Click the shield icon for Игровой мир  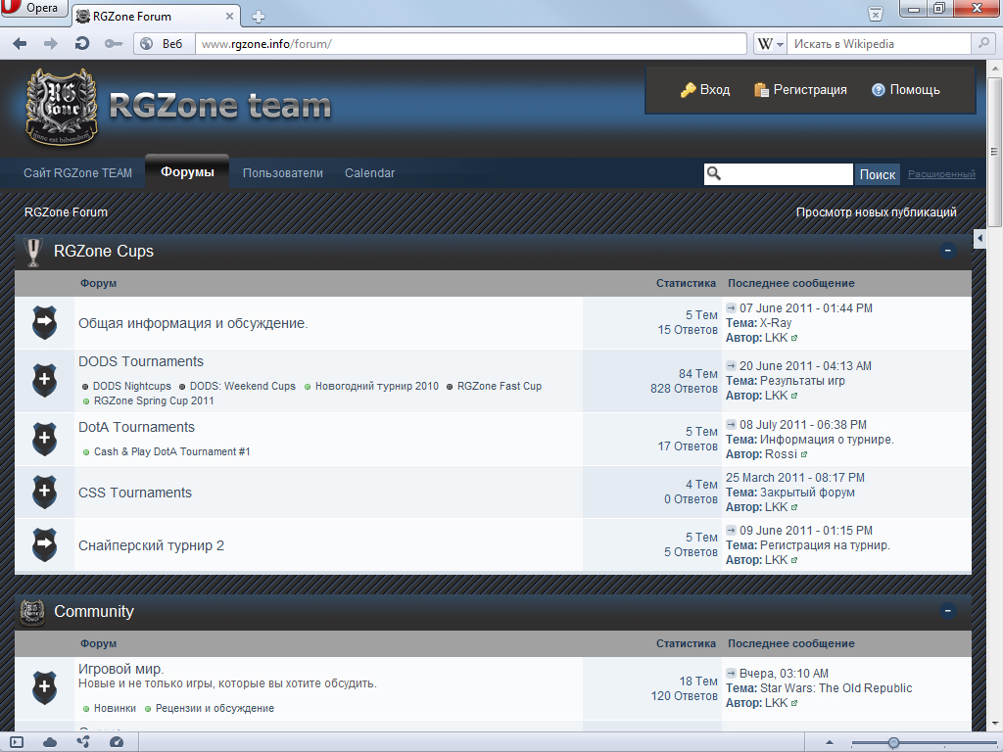tap(44, 687)
